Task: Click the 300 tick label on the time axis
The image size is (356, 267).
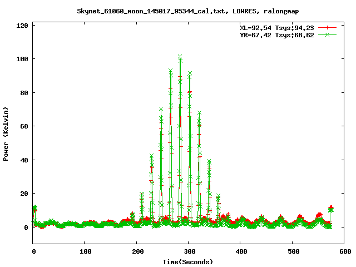Action: tap(188, 252)
